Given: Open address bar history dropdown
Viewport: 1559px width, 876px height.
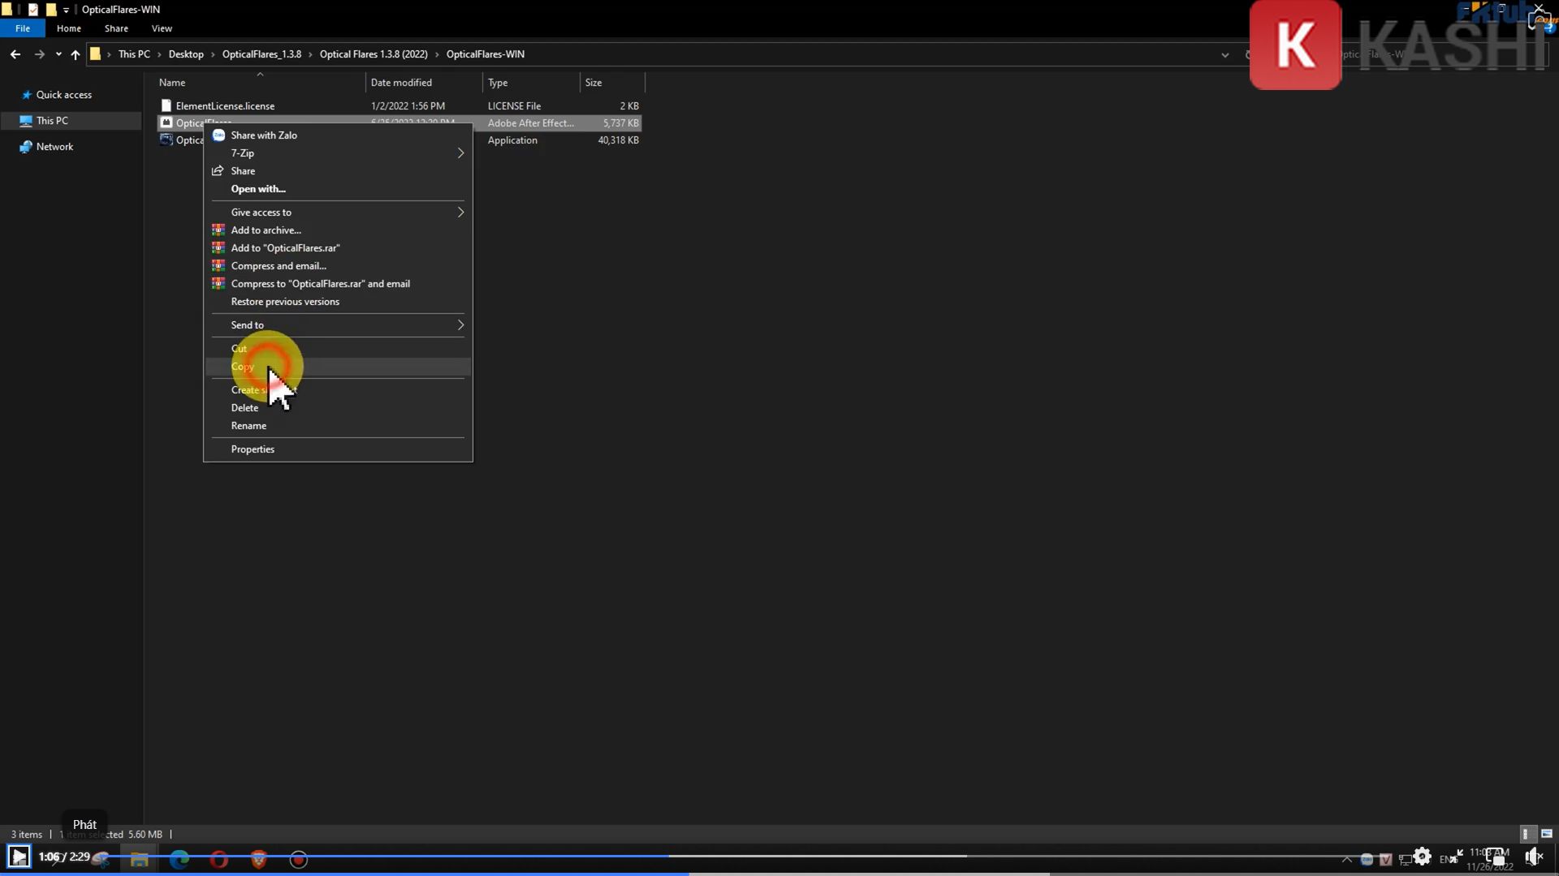Looking at the screenshot, I should click(x=1224, y=54).
